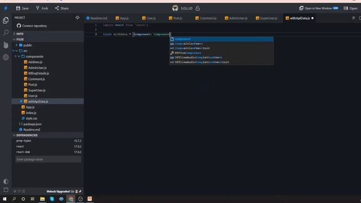The image size is (361, 203).
Task: Select CompositionEventInit autocomplete suggestion
Action: [222, 48]
